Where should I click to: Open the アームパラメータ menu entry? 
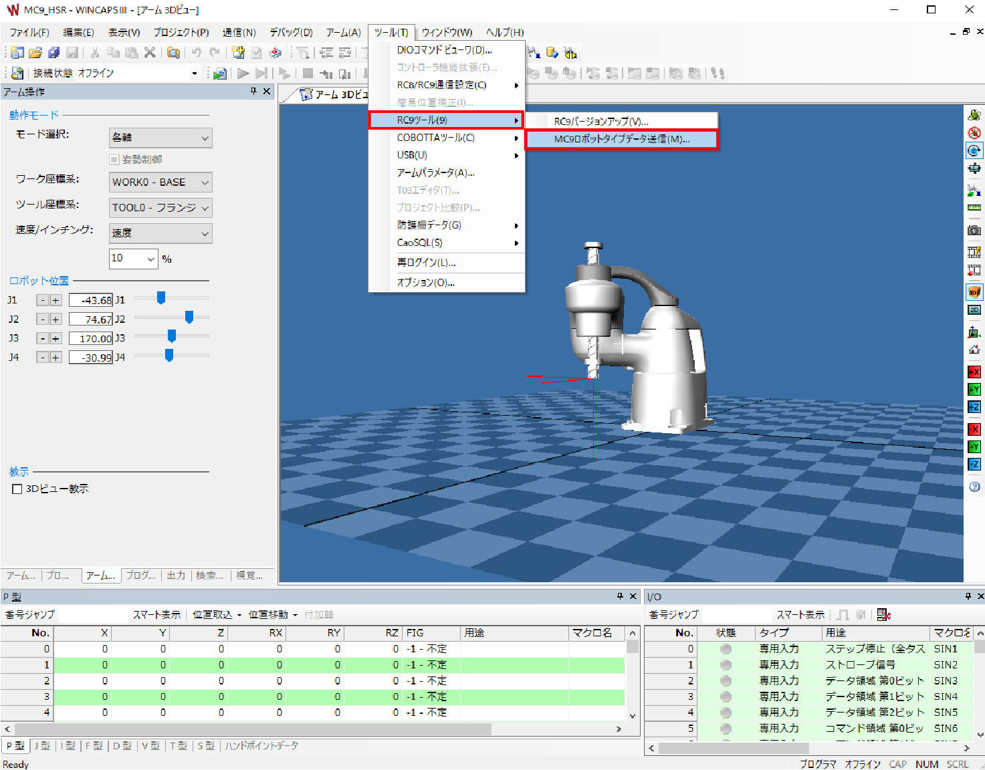point(435,173)
